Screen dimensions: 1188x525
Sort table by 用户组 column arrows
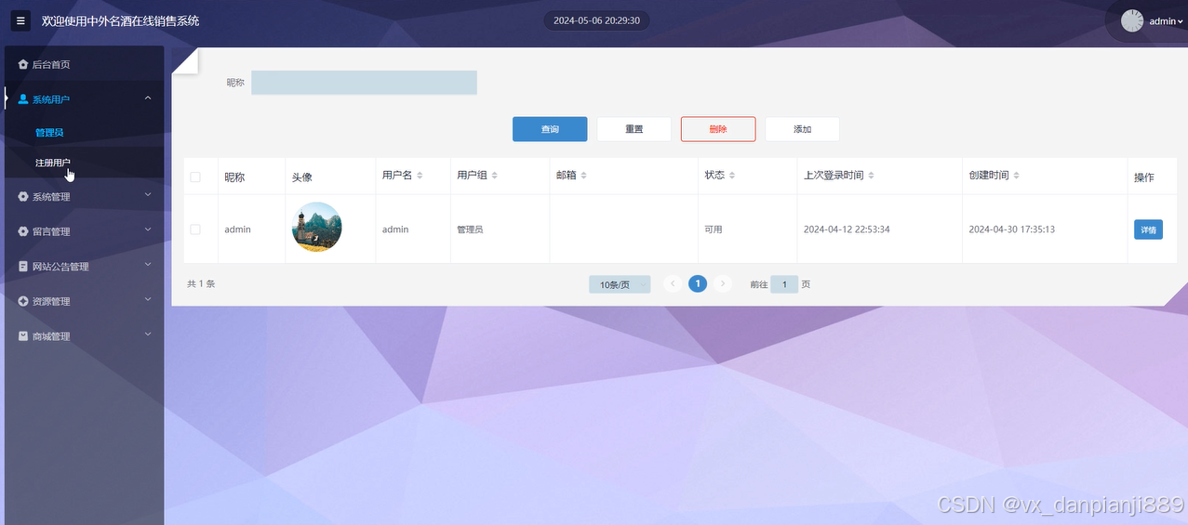(x=494, y=176)
